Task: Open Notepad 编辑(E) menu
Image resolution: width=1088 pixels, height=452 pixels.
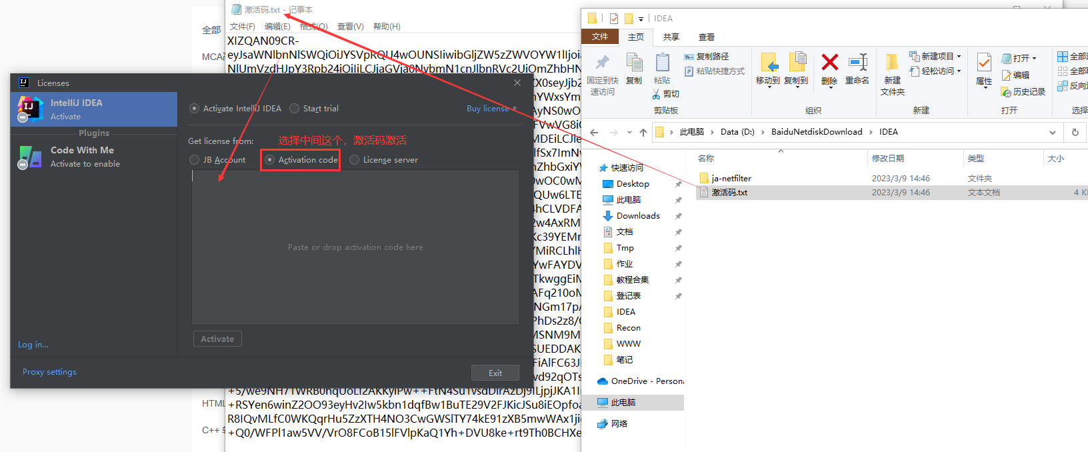Action: tap(277, 27)
